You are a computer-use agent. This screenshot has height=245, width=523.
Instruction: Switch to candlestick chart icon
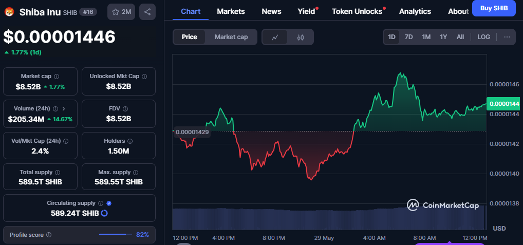(300, 37)
